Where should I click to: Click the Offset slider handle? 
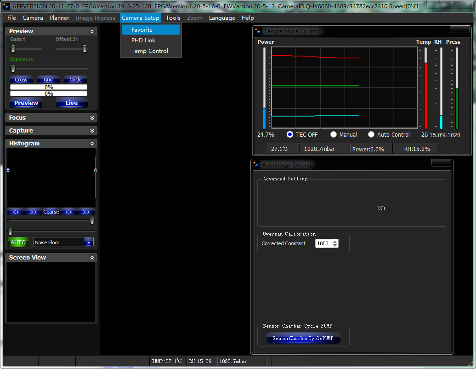click(85, 49)
